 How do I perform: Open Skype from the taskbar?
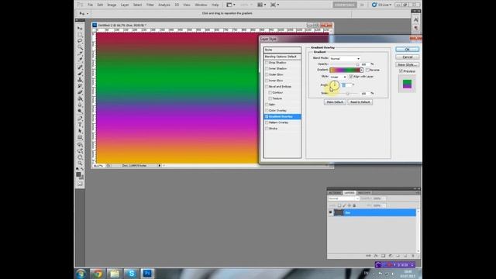(131, 274)
